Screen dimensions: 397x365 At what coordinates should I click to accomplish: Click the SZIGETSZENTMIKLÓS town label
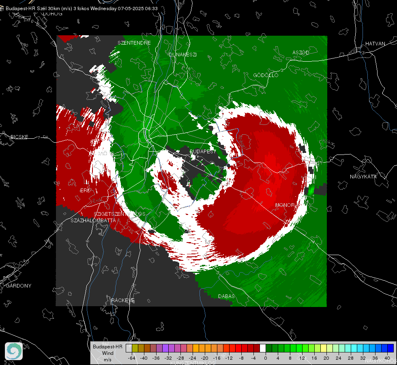pyautogui.click(x=120, y=214)
